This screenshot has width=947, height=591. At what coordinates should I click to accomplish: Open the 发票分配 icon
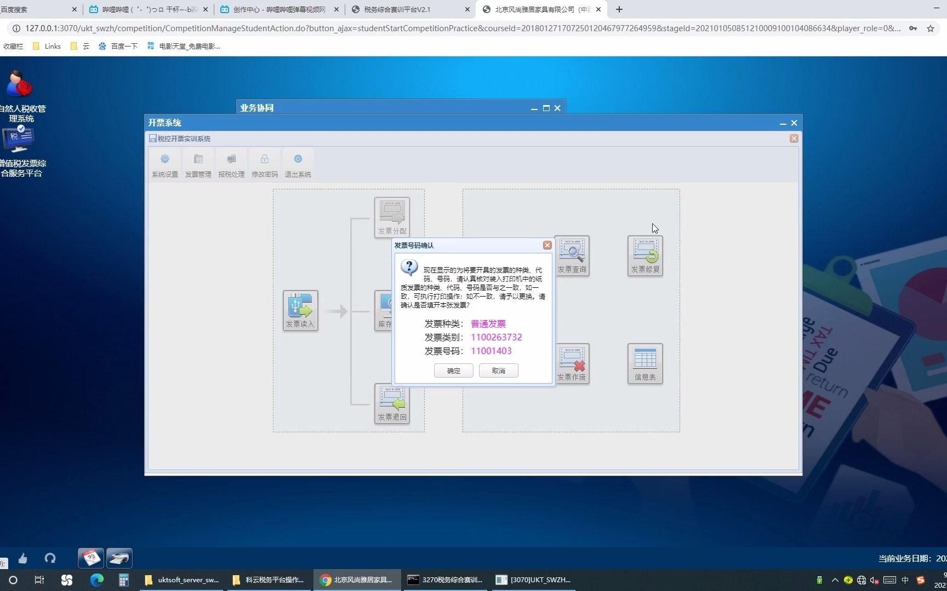point(392,217)
